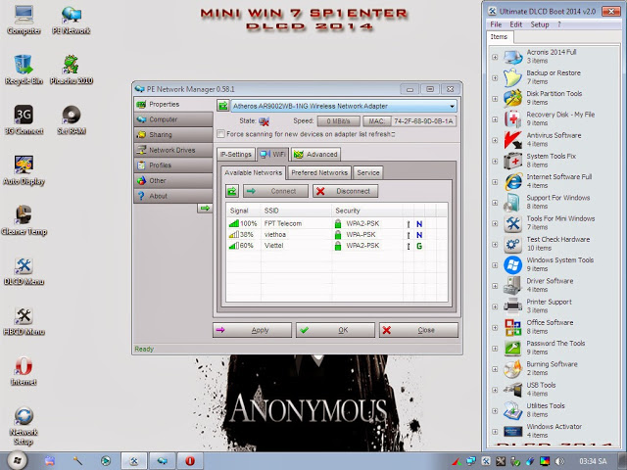Screen dimensions: 627x470
Task: Open the Prefered Networks tab
Action: point(319,172)
